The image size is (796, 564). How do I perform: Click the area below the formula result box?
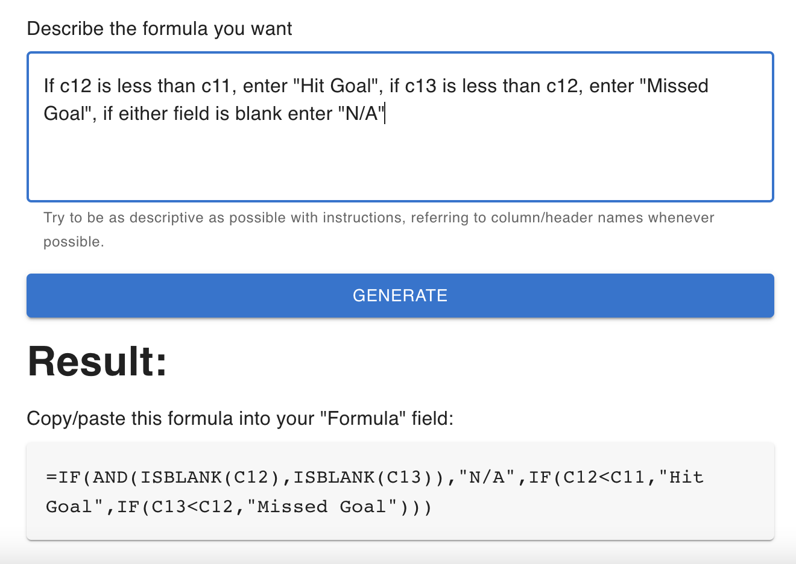(398, 551)
